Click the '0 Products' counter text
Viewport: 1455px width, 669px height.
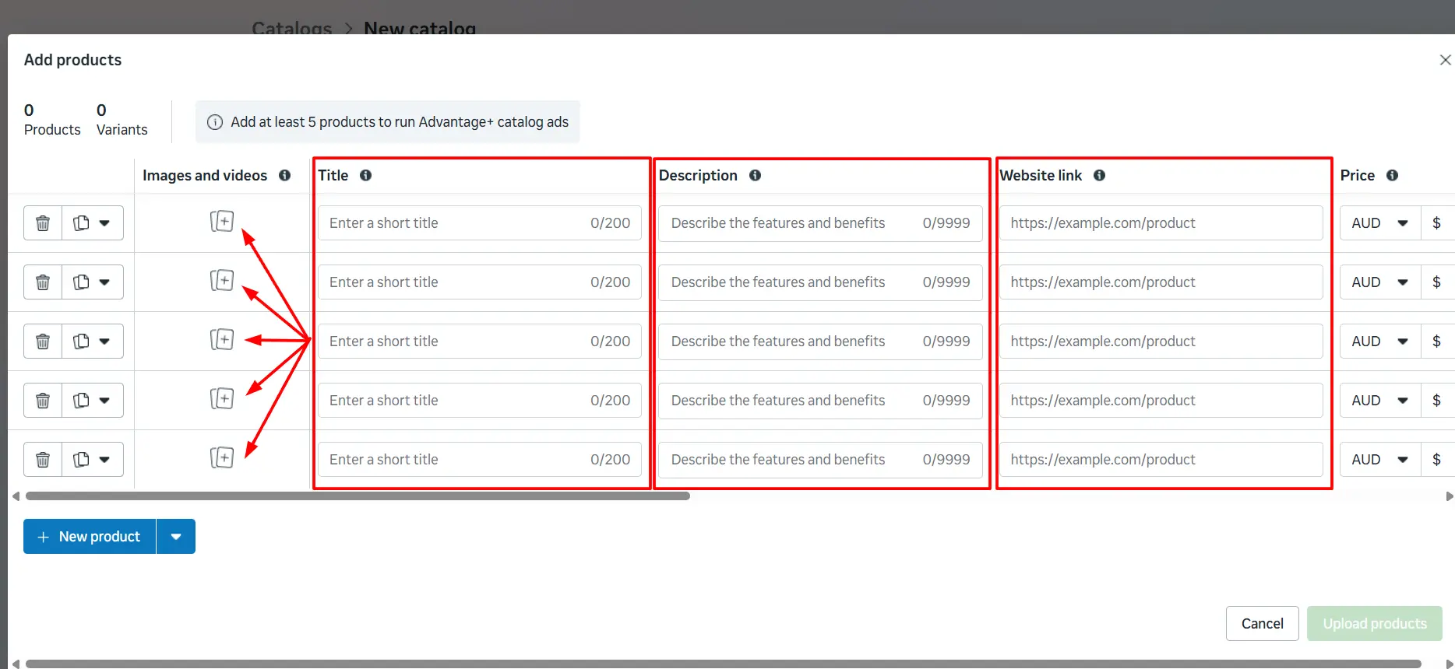click(52, 120)
